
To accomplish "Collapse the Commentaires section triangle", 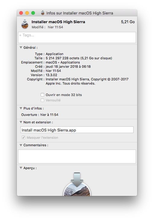I will (21, 145).
